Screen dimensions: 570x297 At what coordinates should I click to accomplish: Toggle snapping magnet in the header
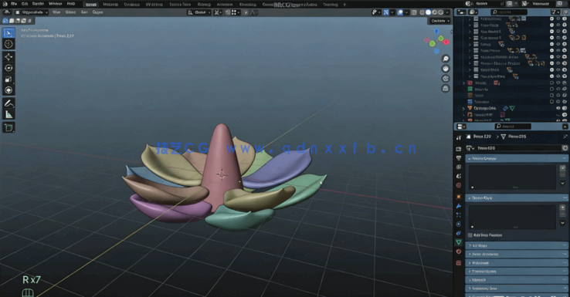[x=228, y=12]
